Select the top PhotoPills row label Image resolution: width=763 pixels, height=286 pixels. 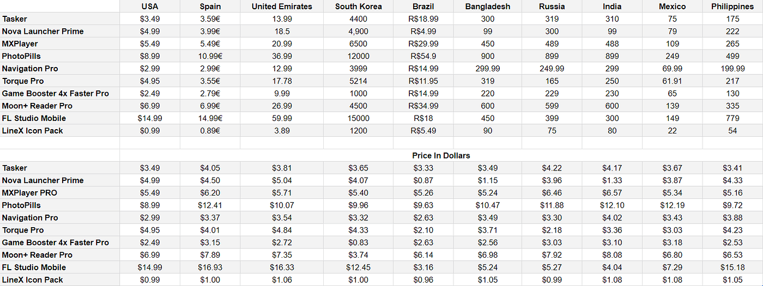click(21, 56)
